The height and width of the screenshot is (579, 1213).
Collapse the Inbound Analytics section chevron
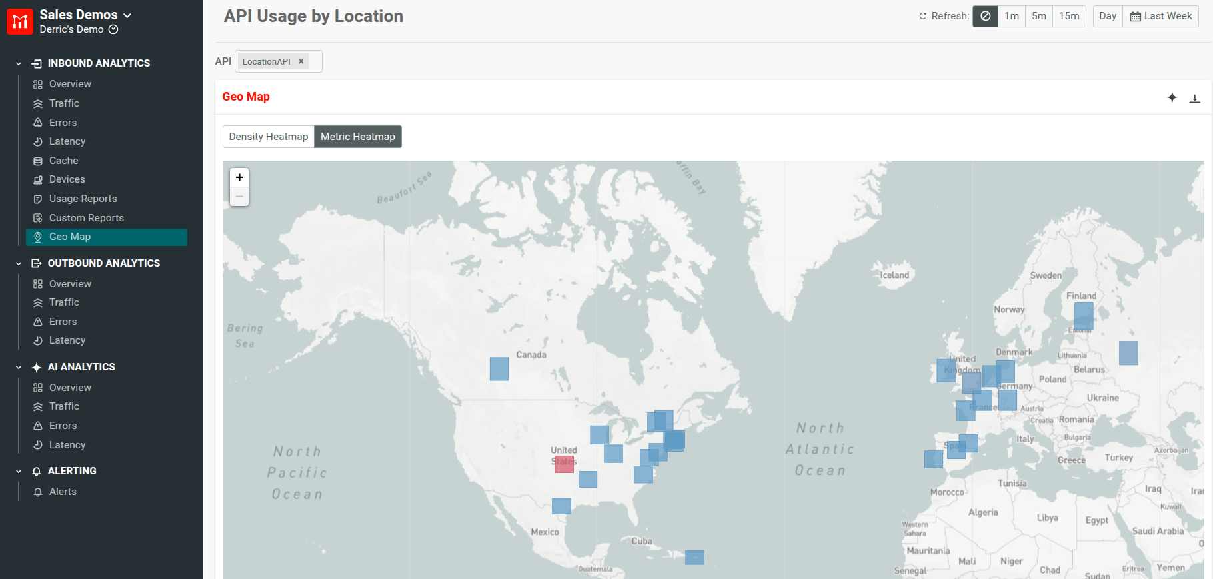tap(19, 64)
